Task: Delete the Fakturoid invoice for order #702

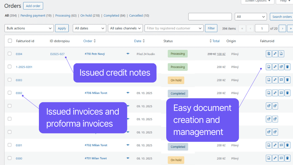Action: tap(287, 145)
